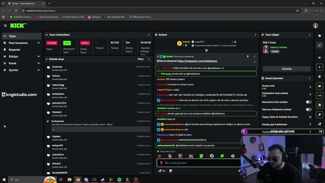325x183 pixels.
Task: Click the focus frame icon in right sidebar
Action: tap(319, 58)
